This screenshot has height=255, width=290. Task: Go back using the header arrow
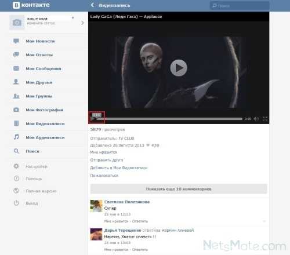tap(92, 5)
